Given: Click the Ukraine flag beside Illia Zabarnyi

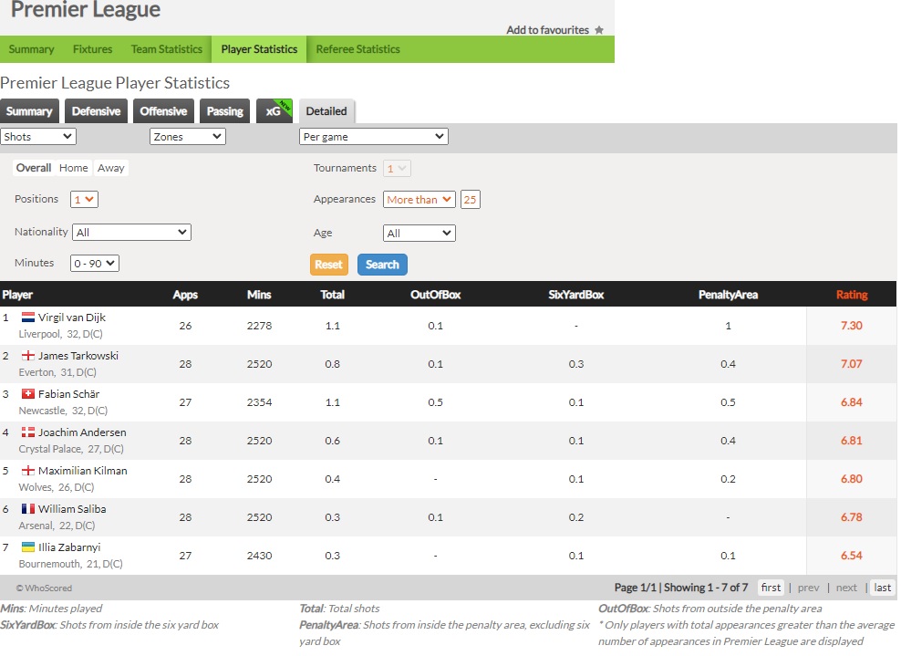Looking at the screenshot, I should 28,547.
